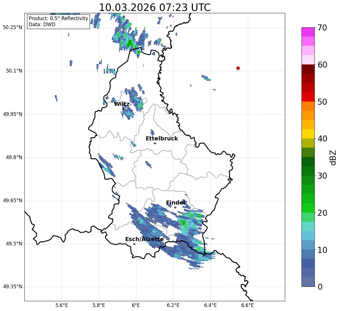Screen dimensions: 340x311
Task: Click the 49.65°N latitude label
Action: [13, 200]
